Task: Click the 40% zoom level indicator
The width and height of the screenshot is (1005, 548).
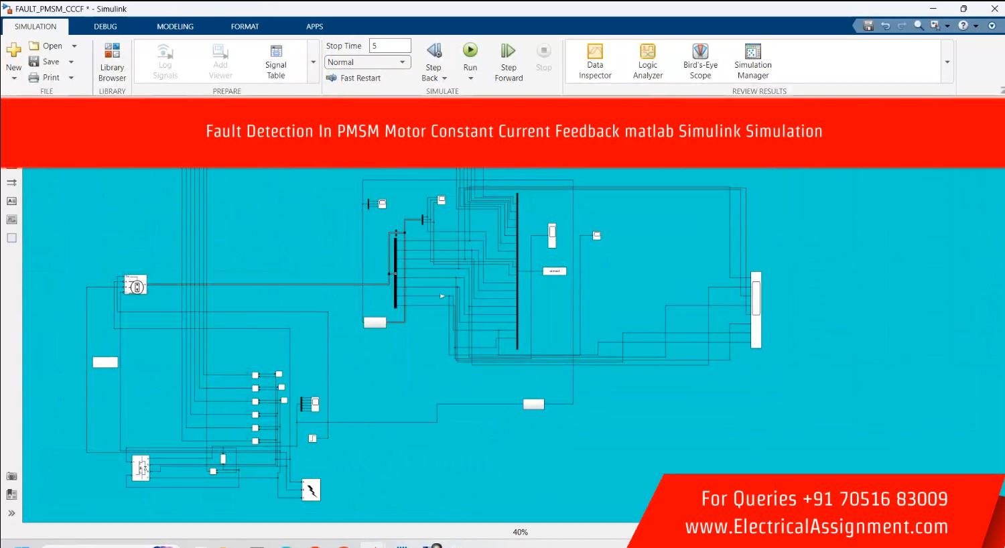Action: click(520, 533)
